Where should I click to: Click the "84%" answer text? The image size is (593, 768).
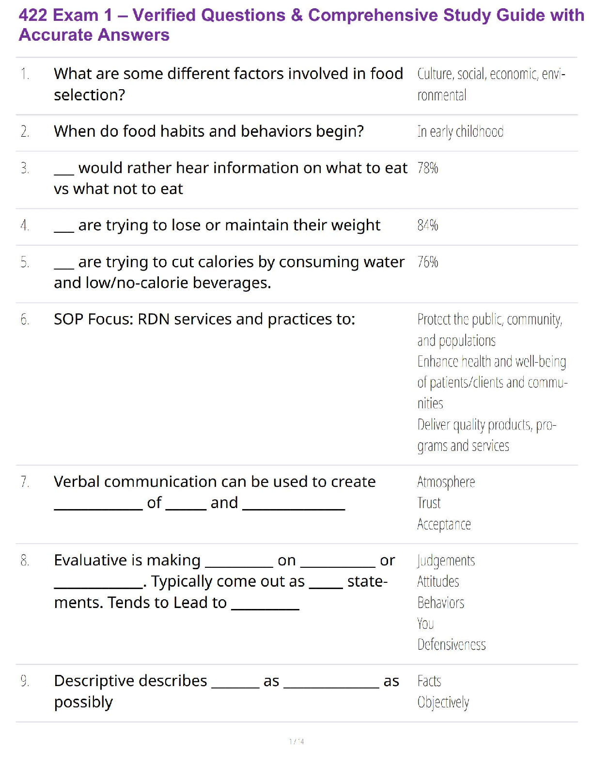[x=428, y=225]
